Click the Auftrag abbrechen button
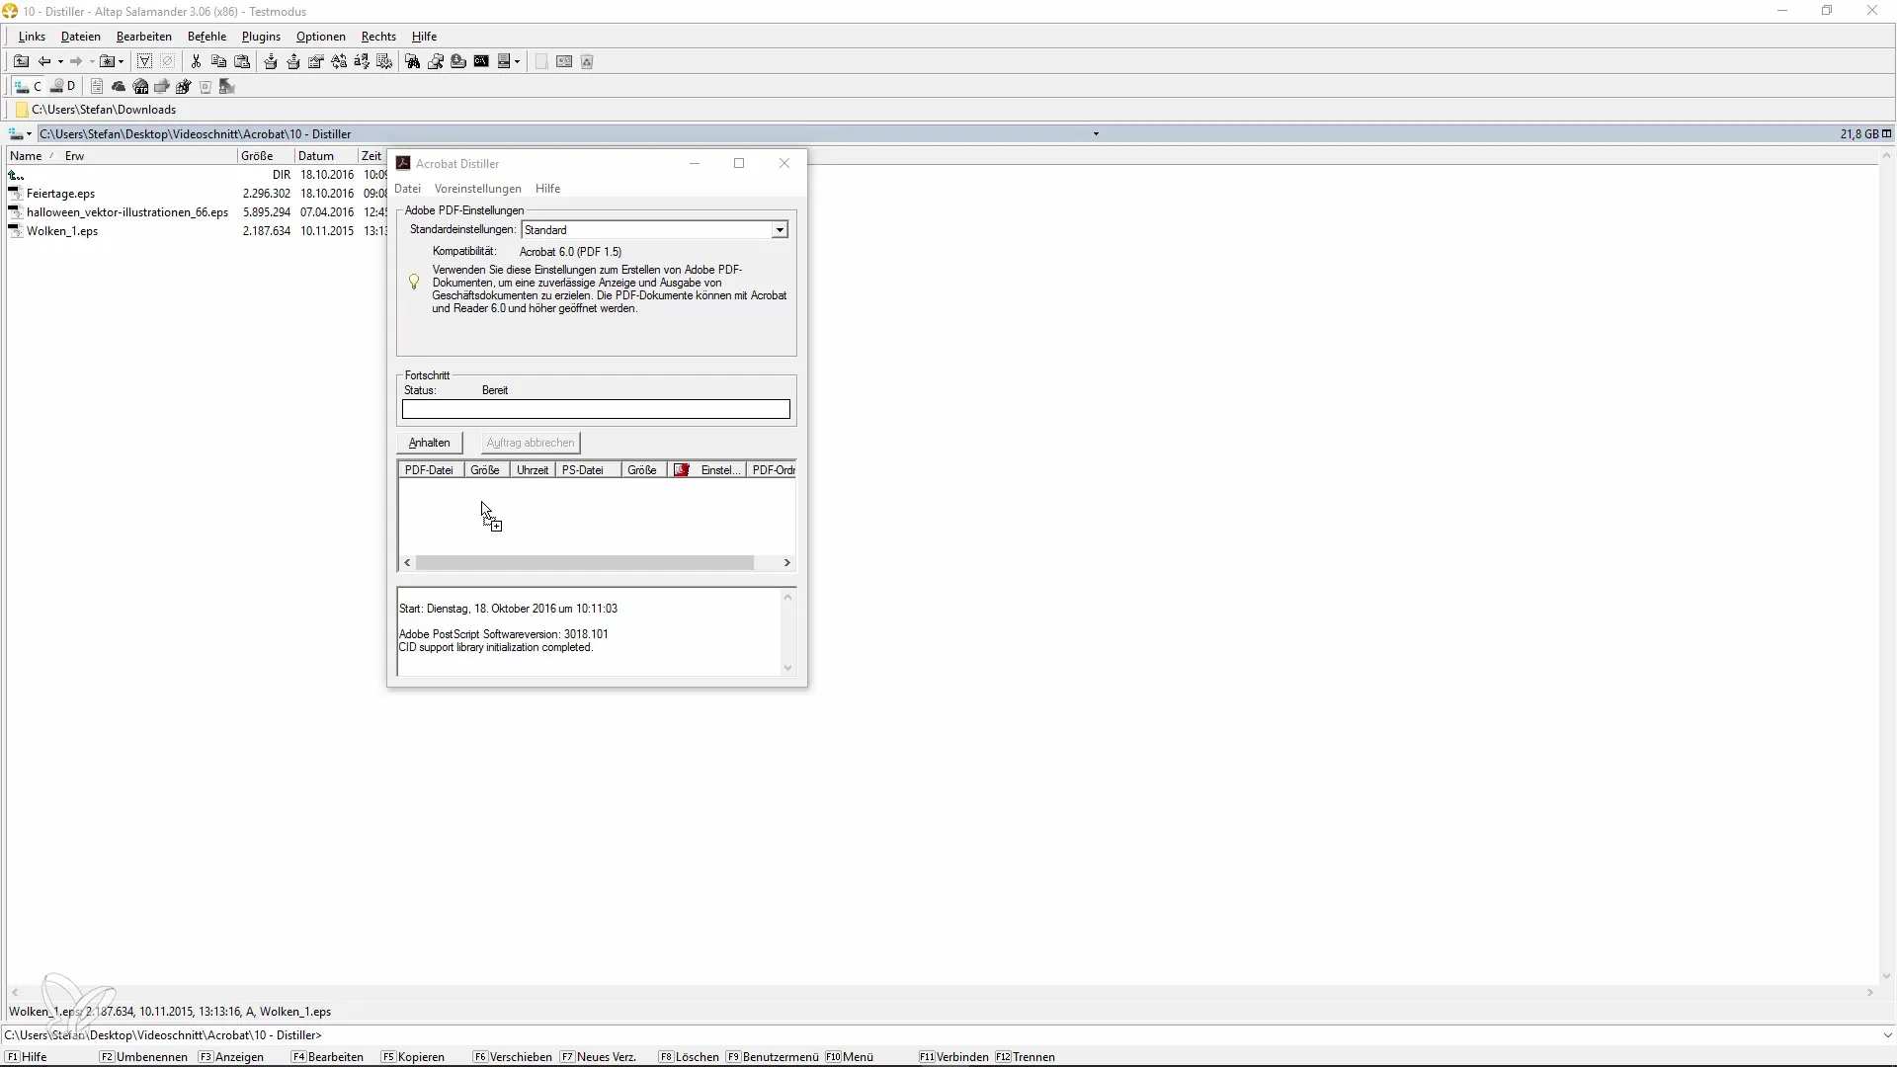Image resolution: width=1897 pixels, height=1067 pixels. point(531,443)
